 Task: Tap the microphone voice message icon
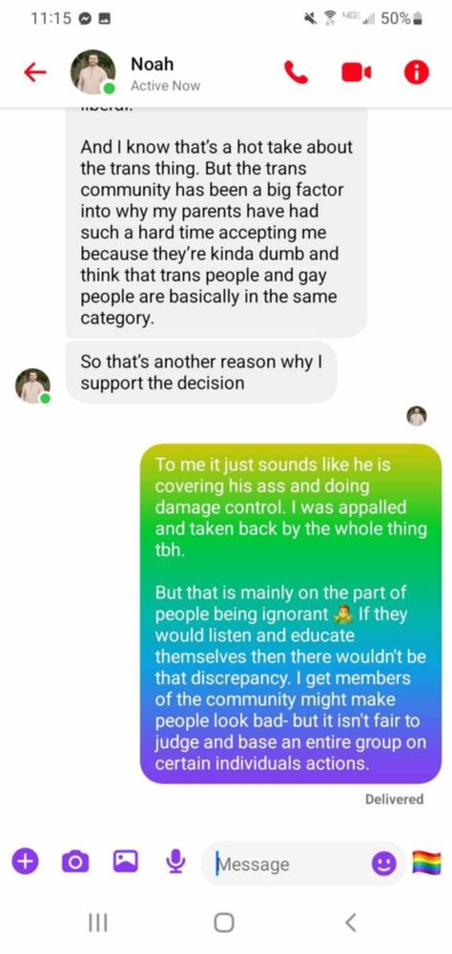pyautogui.click(x=175, y=861)
